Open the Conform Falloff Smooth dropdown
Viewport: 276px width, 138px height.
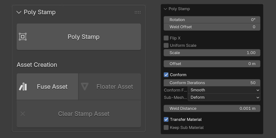click(224, 90)
